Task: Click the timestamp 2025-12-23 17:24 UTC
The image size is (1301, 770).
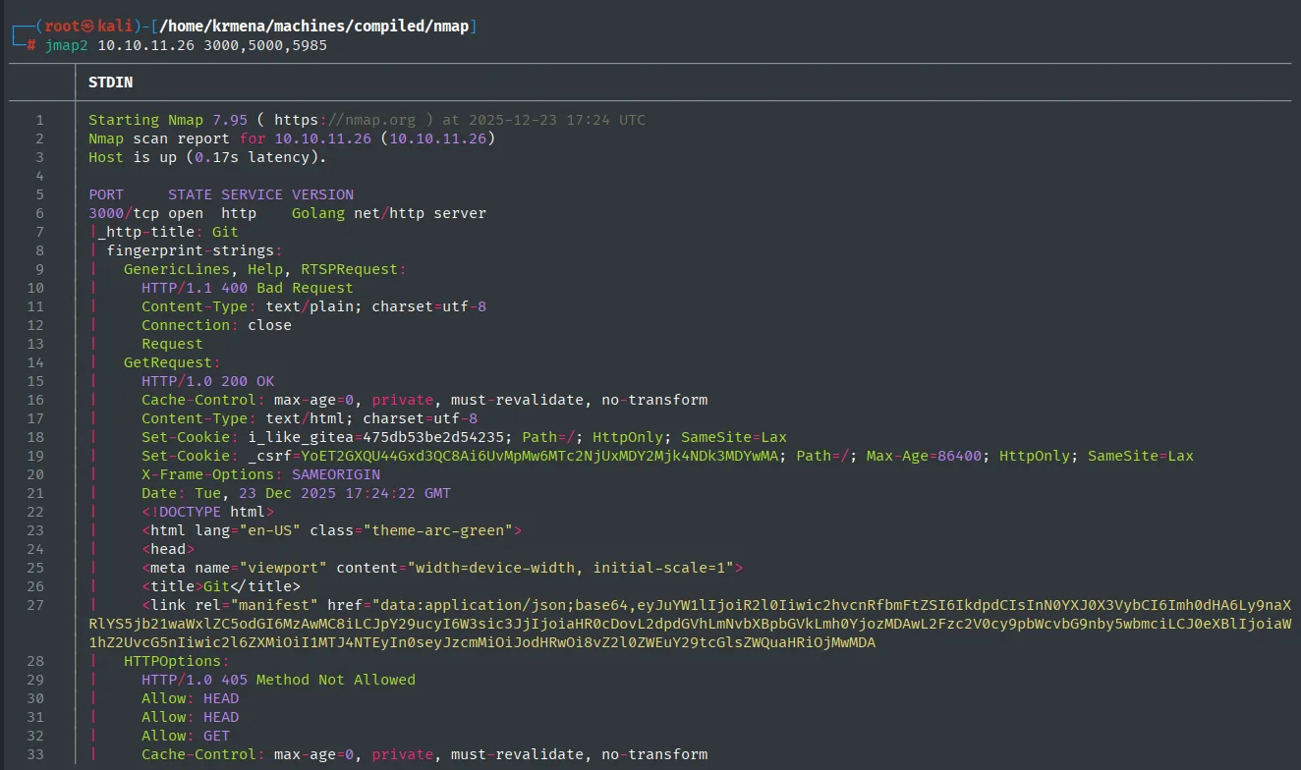Action: (558, 120)
